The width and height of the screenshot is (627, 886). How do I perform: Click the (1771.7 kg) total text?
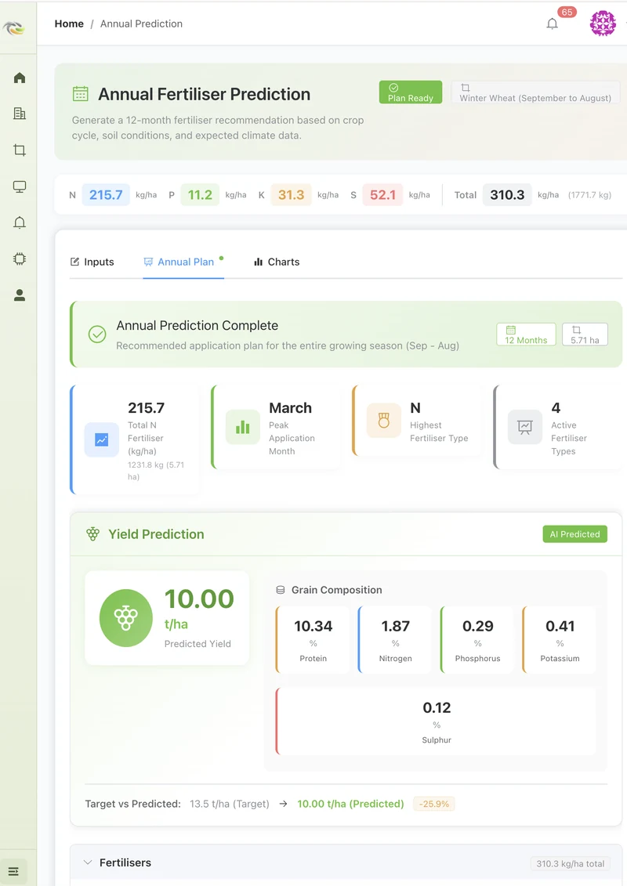[589, 195]
